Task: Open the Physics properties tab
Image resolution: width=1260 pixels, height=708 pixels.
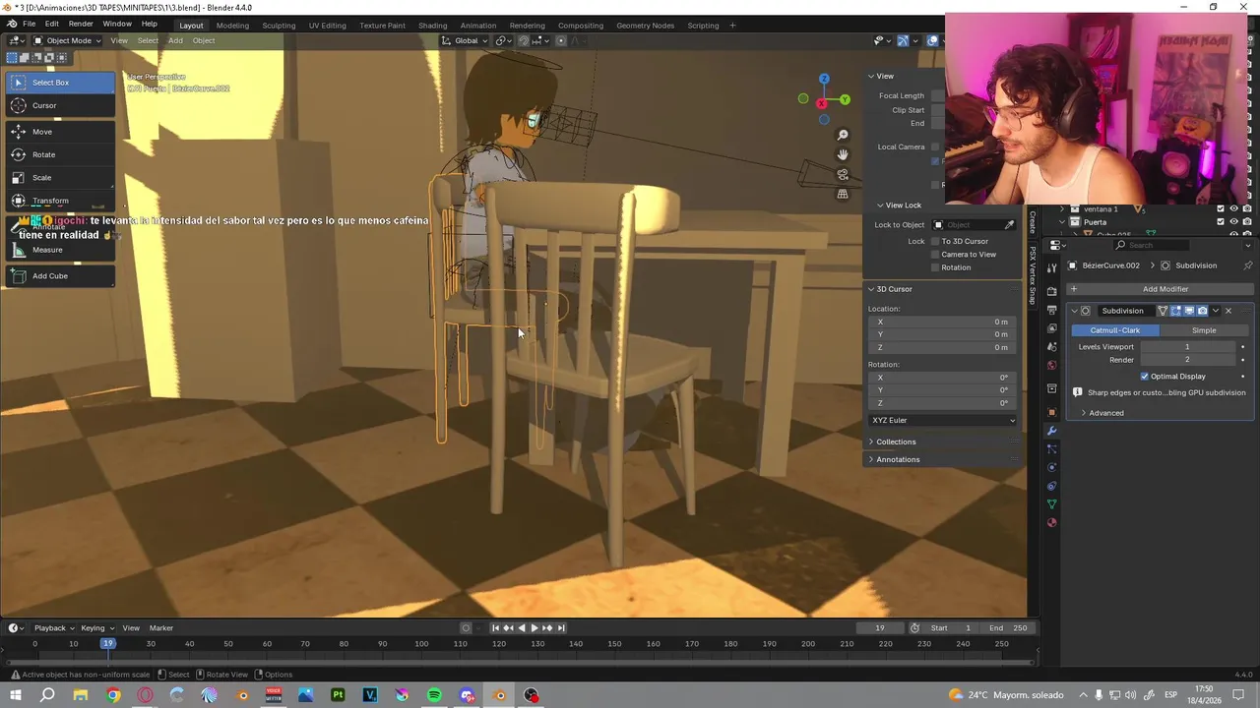Action: (1051, 467)
